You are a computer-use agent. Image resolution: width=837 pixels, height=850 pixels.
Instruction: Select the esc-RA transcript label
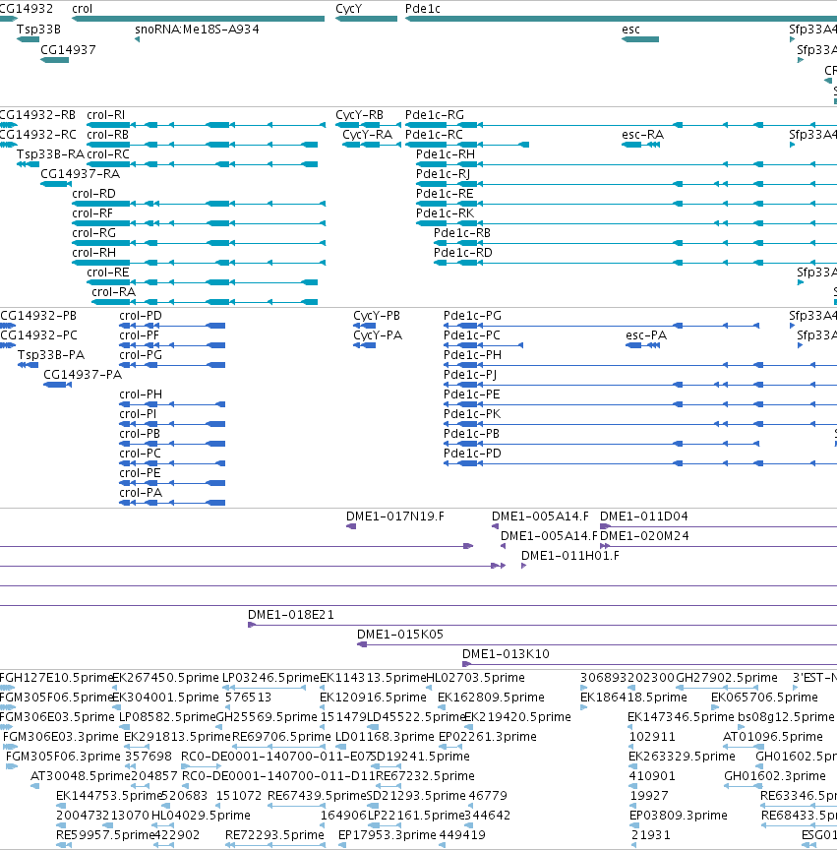click(x=642, y=135)
